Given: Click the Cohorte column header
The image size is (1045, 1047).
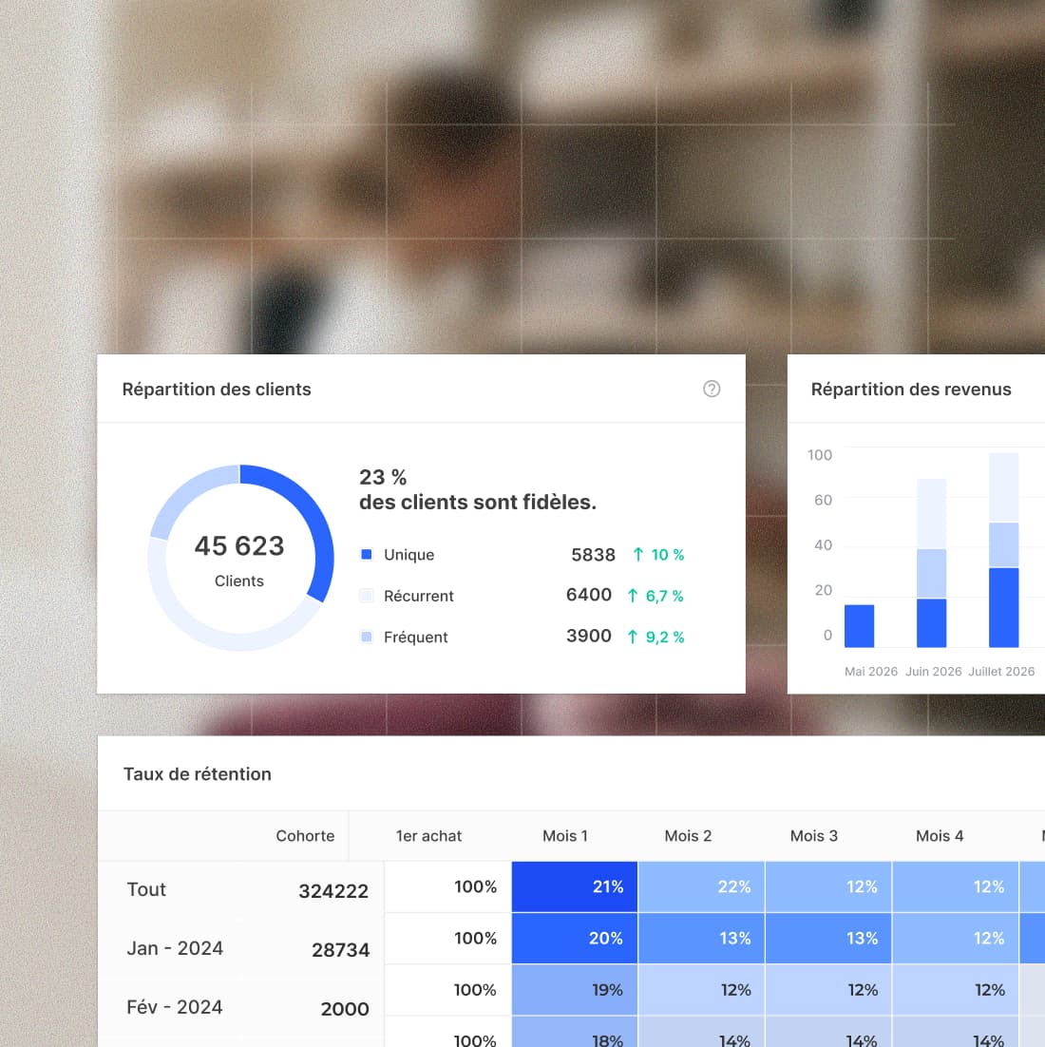Looking at the screenshot, I should 305,836.
